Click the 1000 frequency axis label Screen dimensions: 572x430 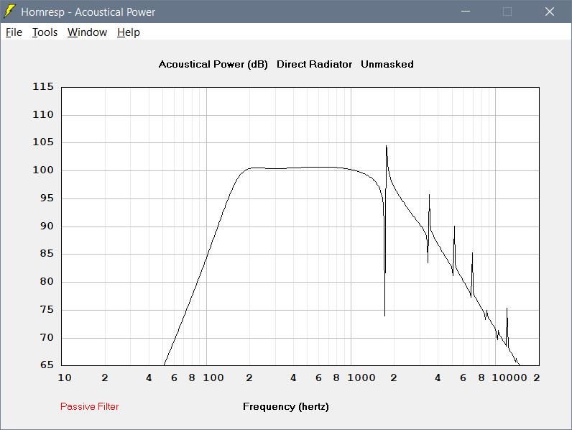(361, 378)
